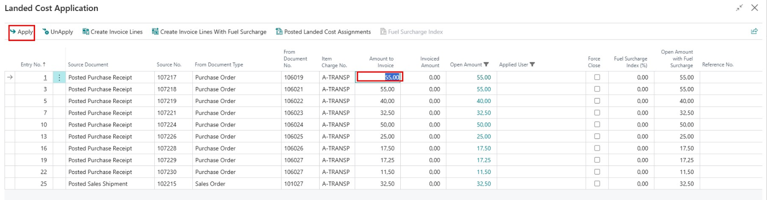The image size is (767, 200).
Task: Open the row options menu for entry 1
Action: pyautogui.click(x=59, y=77)
